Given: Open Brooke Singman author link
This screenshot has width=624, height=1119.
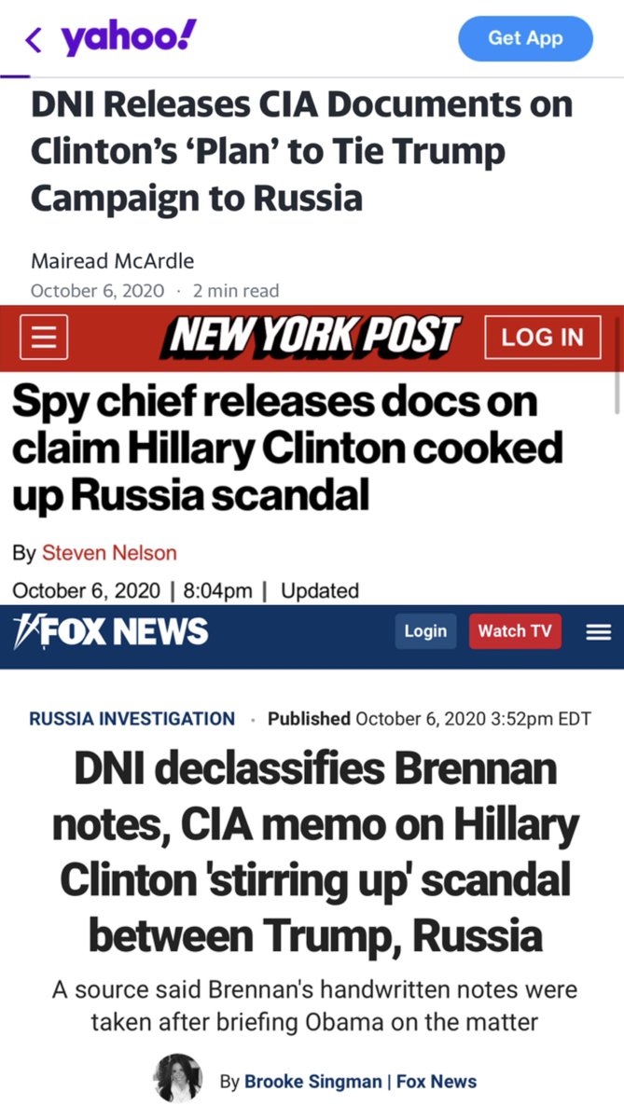Looking at the screenshot, I should 313,1082.
